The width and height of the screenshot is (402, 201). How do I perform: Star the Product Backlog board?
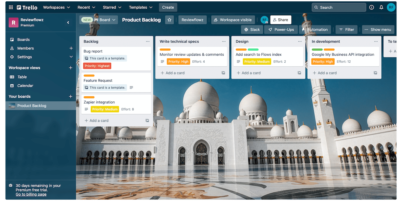point(169,20)
